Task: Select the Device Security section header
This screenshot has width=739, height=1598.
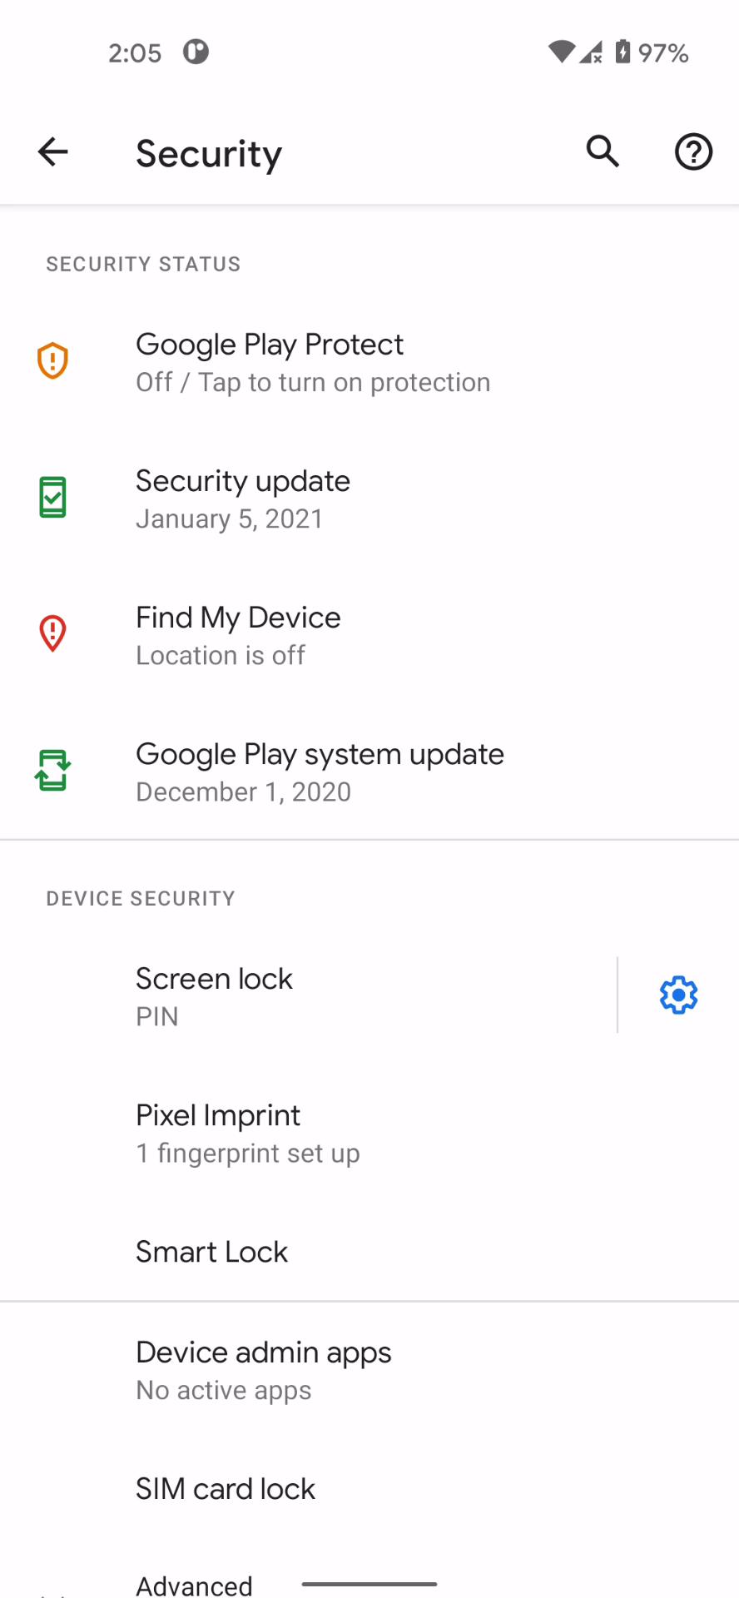Action: (140, 898)
